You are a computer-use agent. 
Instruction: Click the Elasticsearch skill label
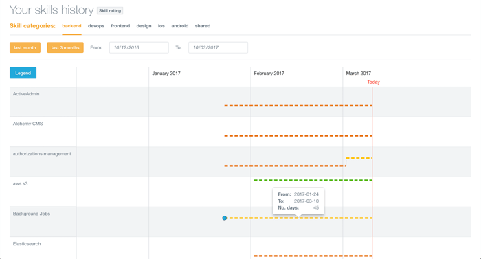tap(27, 244)
